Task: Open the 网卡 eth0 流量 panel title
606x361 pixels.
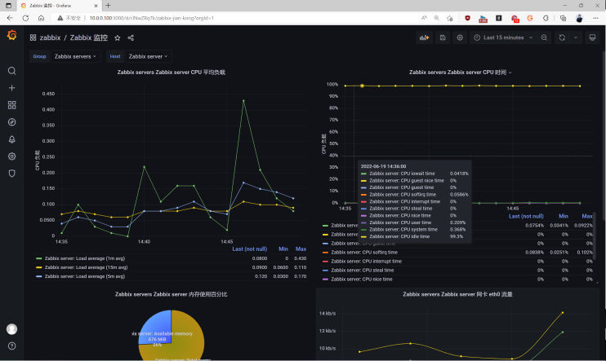Action: point(457,294)
